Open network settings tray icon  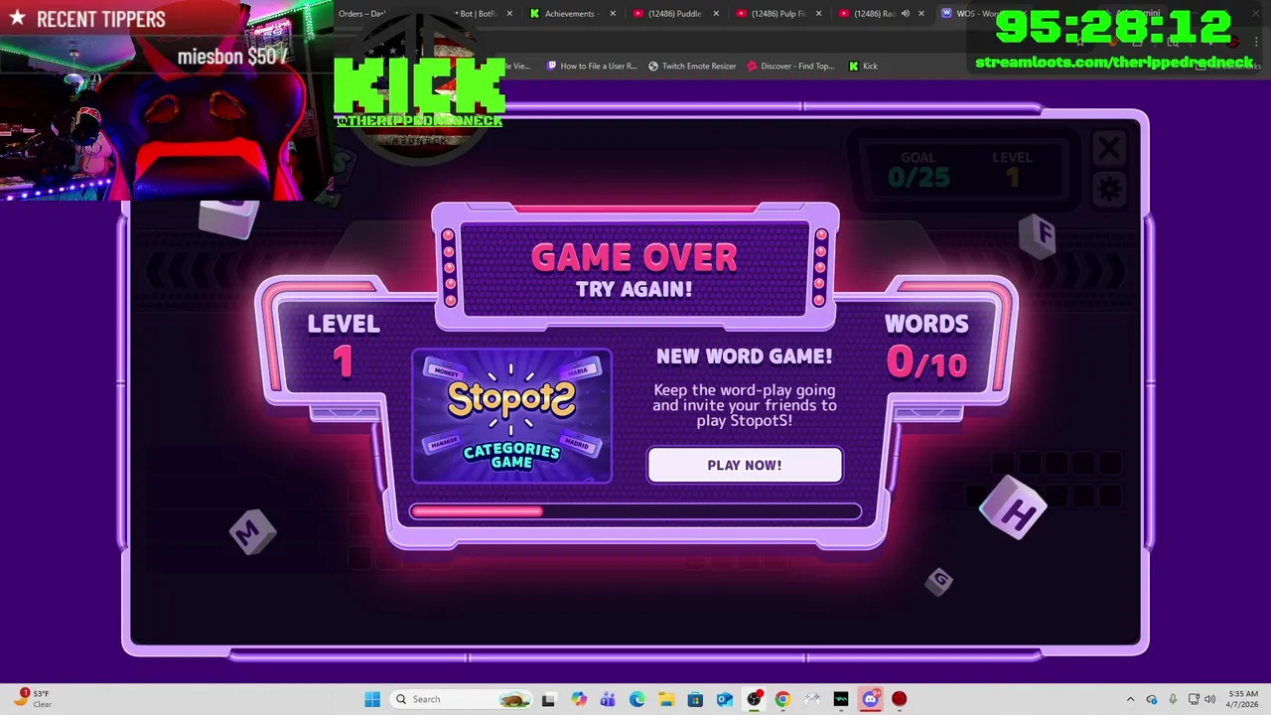click(1194, 699)
